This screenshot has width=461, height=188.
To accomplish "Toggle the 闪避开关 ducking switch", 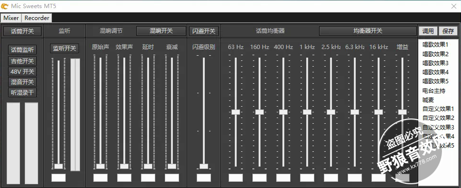I will click(204, 31).
